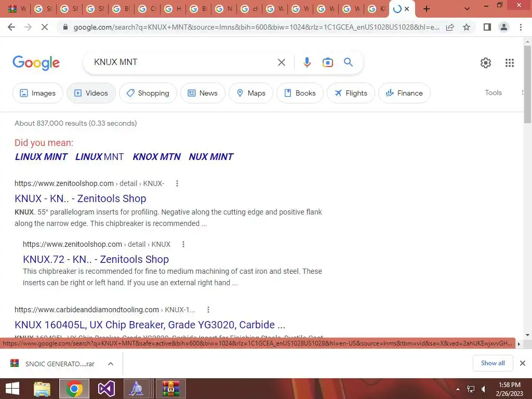
Task: Filter results by Images
Action: tap(37, 93)
